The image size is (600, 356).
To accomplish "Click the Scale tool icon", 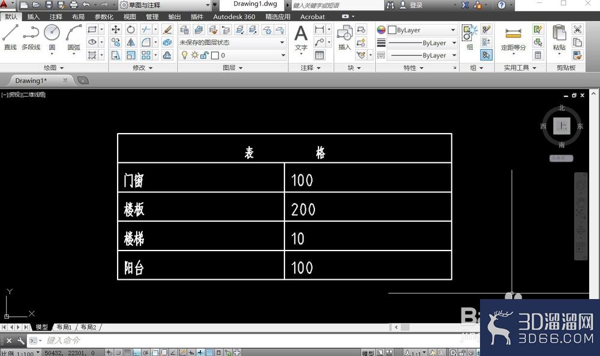I will pyautogui.click(x=131, y=56).
